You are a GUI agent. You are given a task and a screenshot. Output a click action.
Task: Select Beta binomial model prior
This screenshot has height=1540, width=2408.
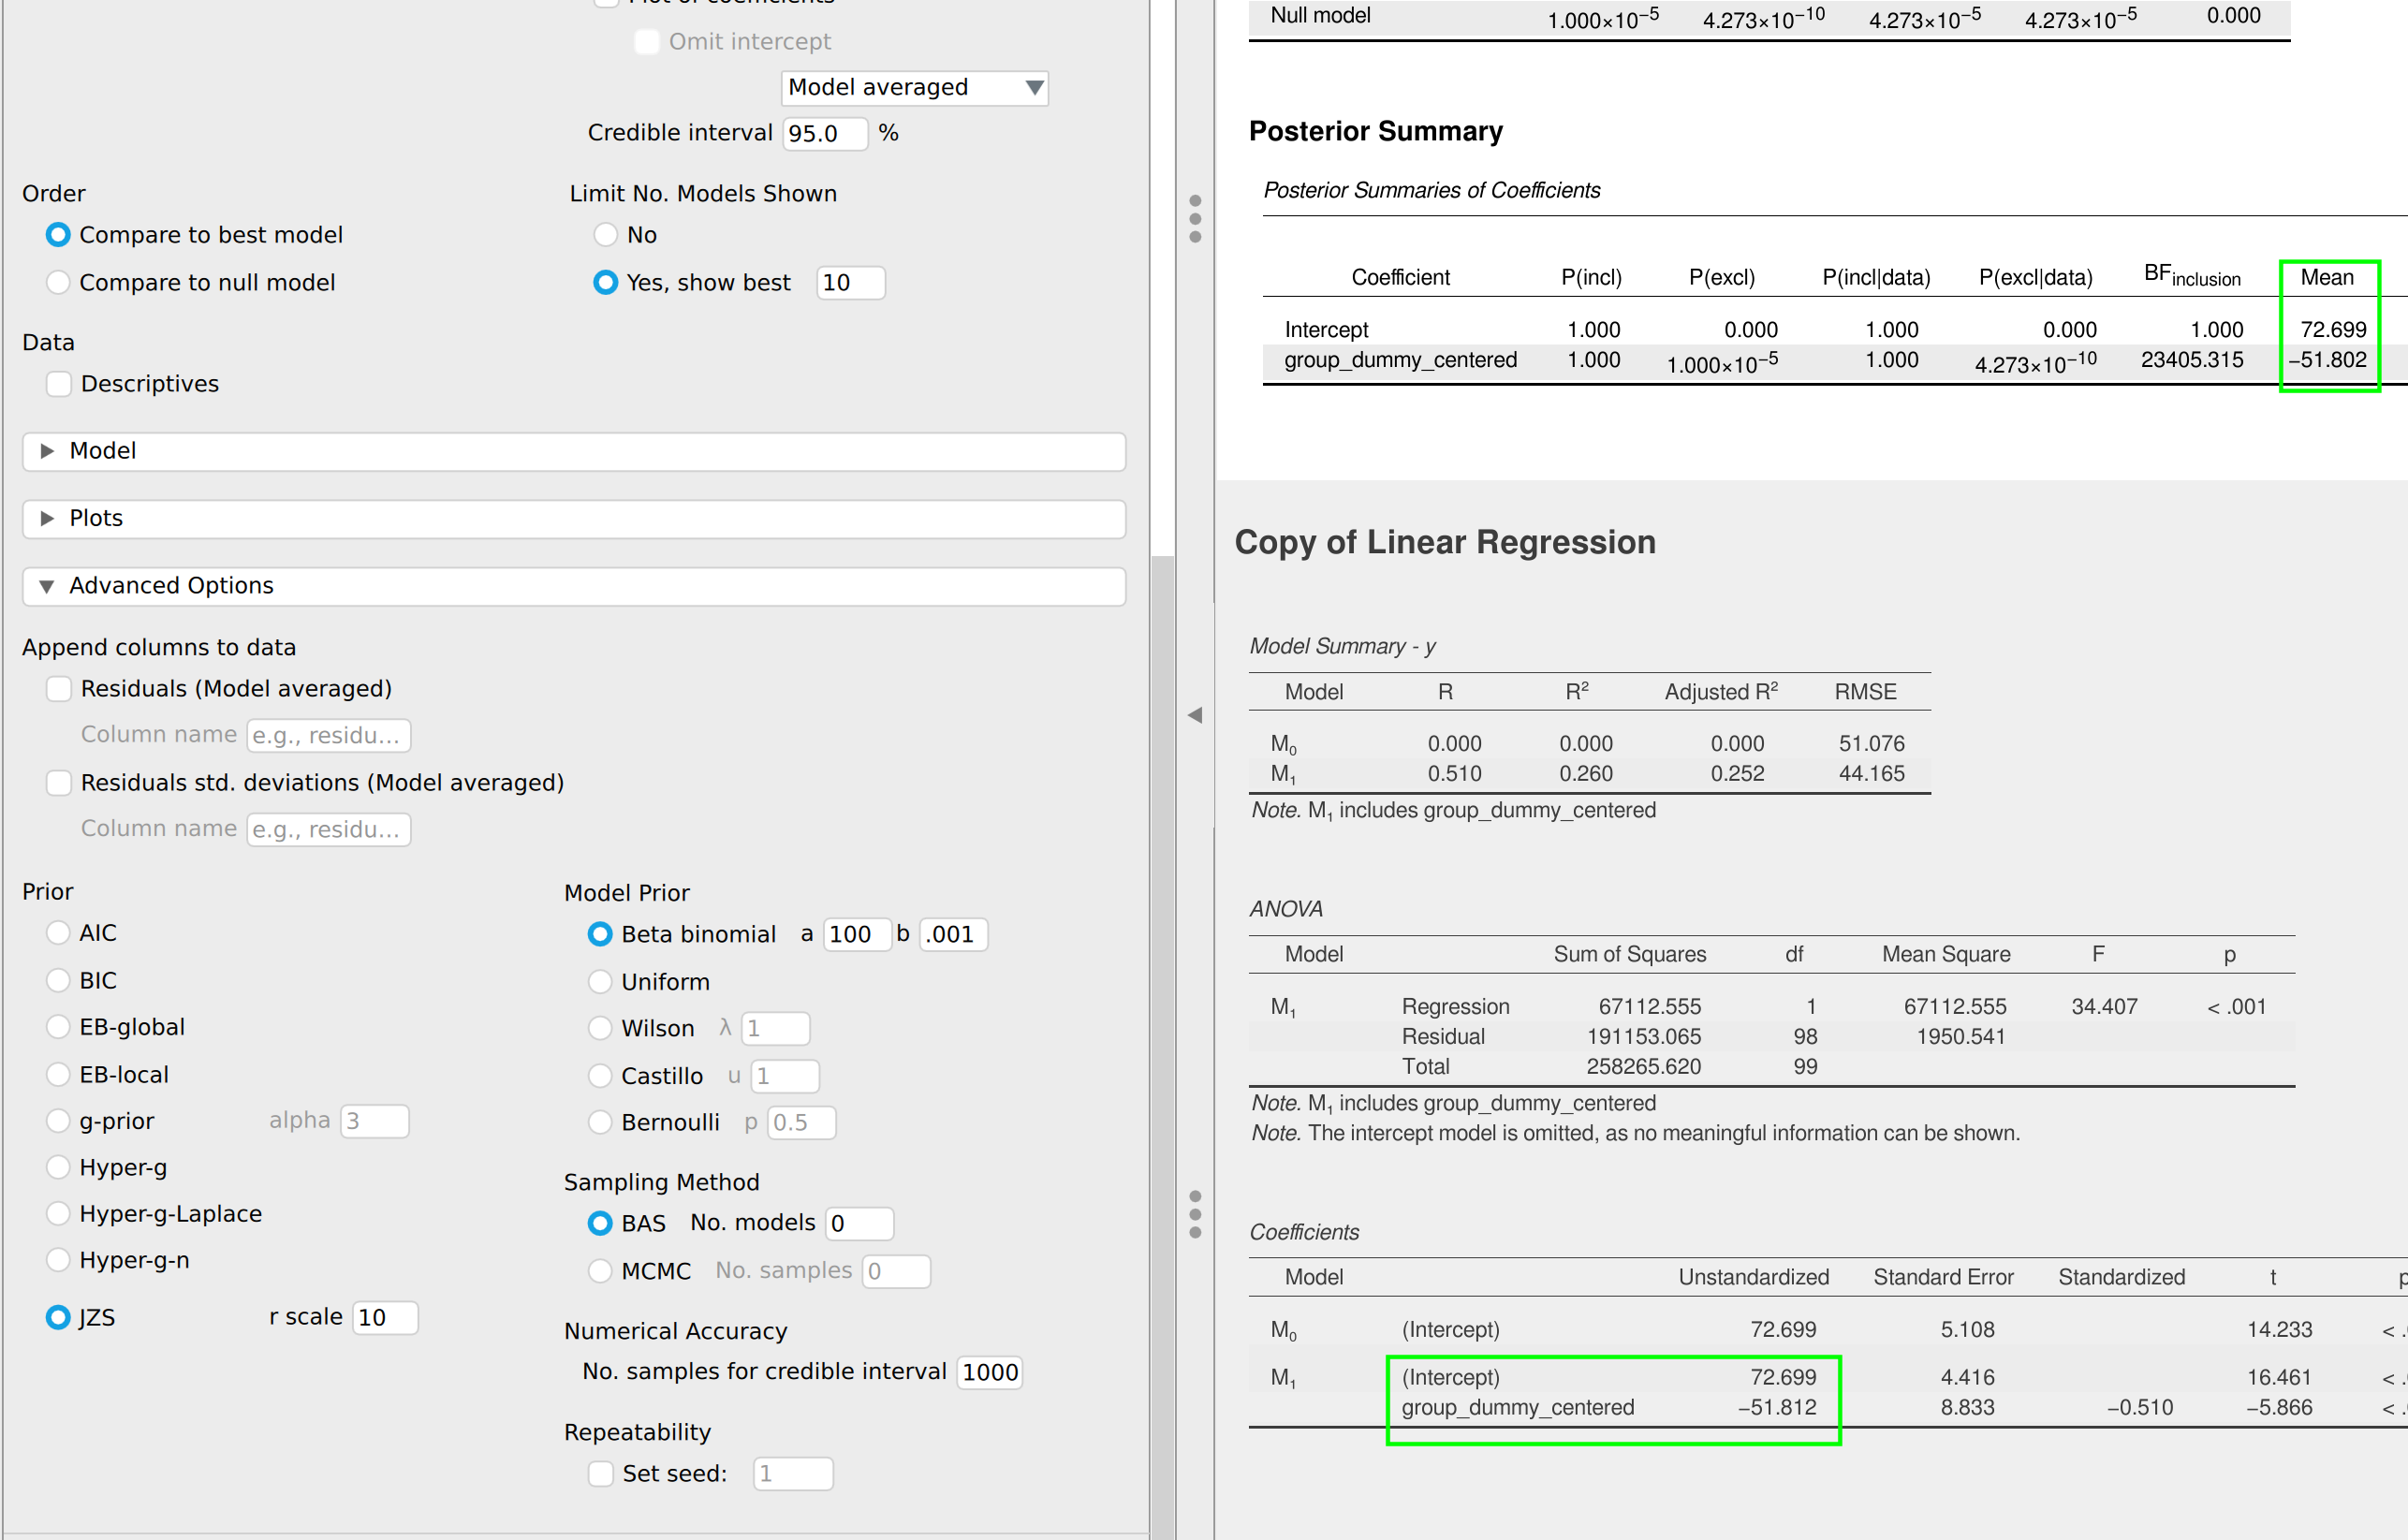pyautogui.click(x=600, y=935)
